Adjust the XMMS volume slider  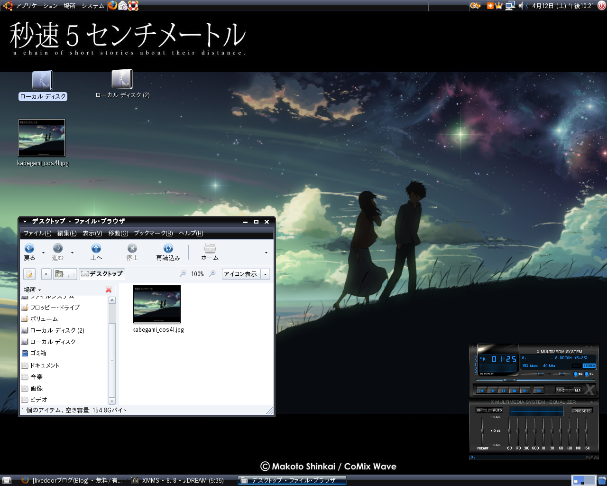536,374
